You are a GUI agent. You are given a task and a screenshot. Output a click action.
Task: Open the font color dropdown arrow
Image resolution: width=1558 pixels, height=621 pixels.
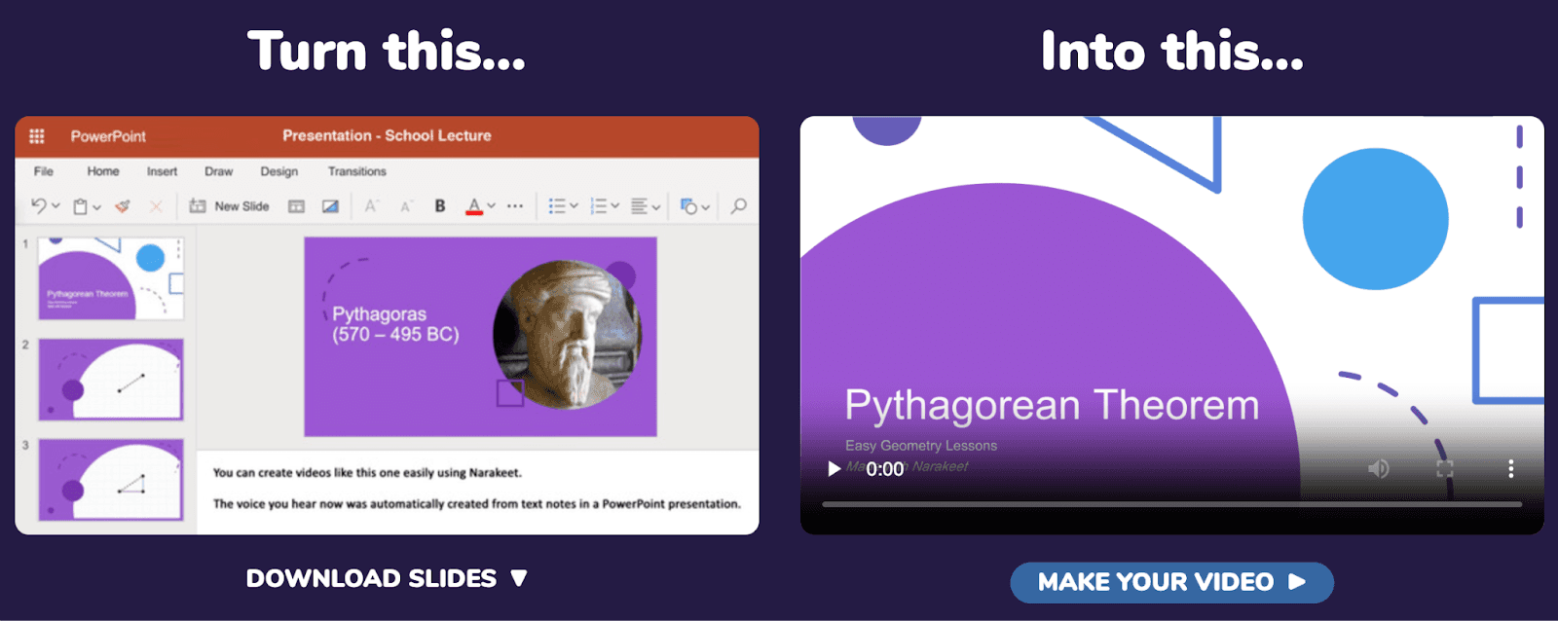[492, 206]
